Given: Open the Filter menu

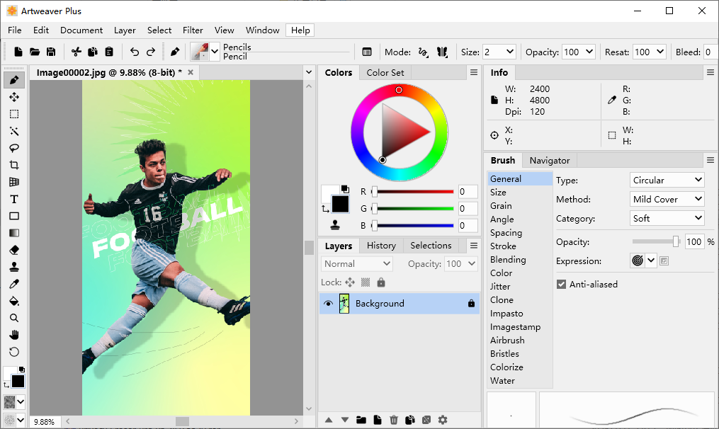Looking at the screenshot, I should click(193, 30).
